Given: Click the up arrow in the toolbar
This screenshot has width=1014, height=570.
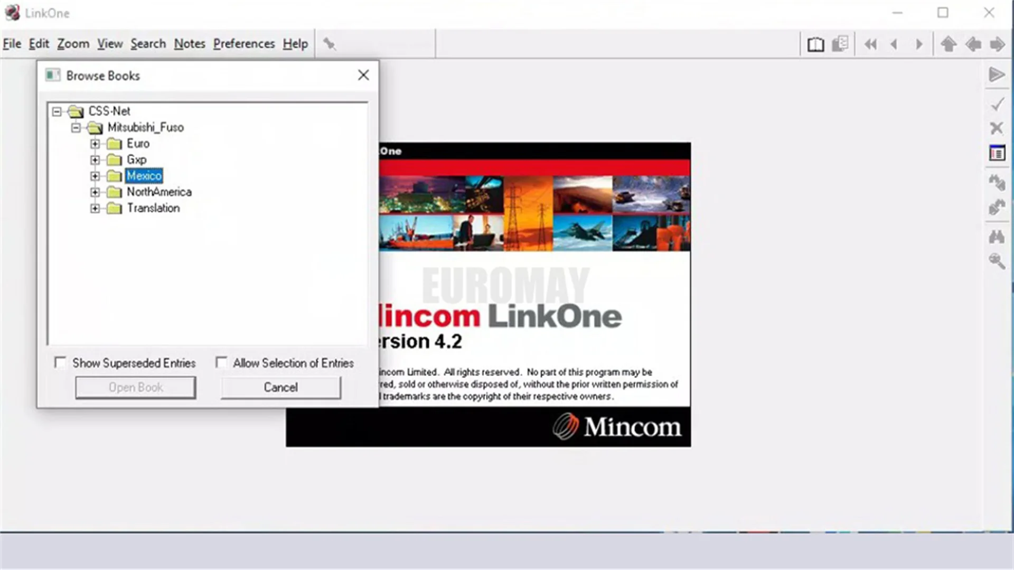Looking at the screenshot, I should pyautogui.click(x=949, y=44).
